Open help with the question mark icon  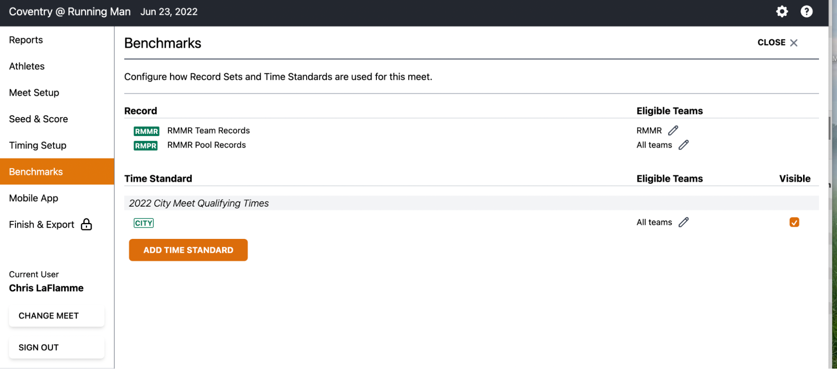806,12
